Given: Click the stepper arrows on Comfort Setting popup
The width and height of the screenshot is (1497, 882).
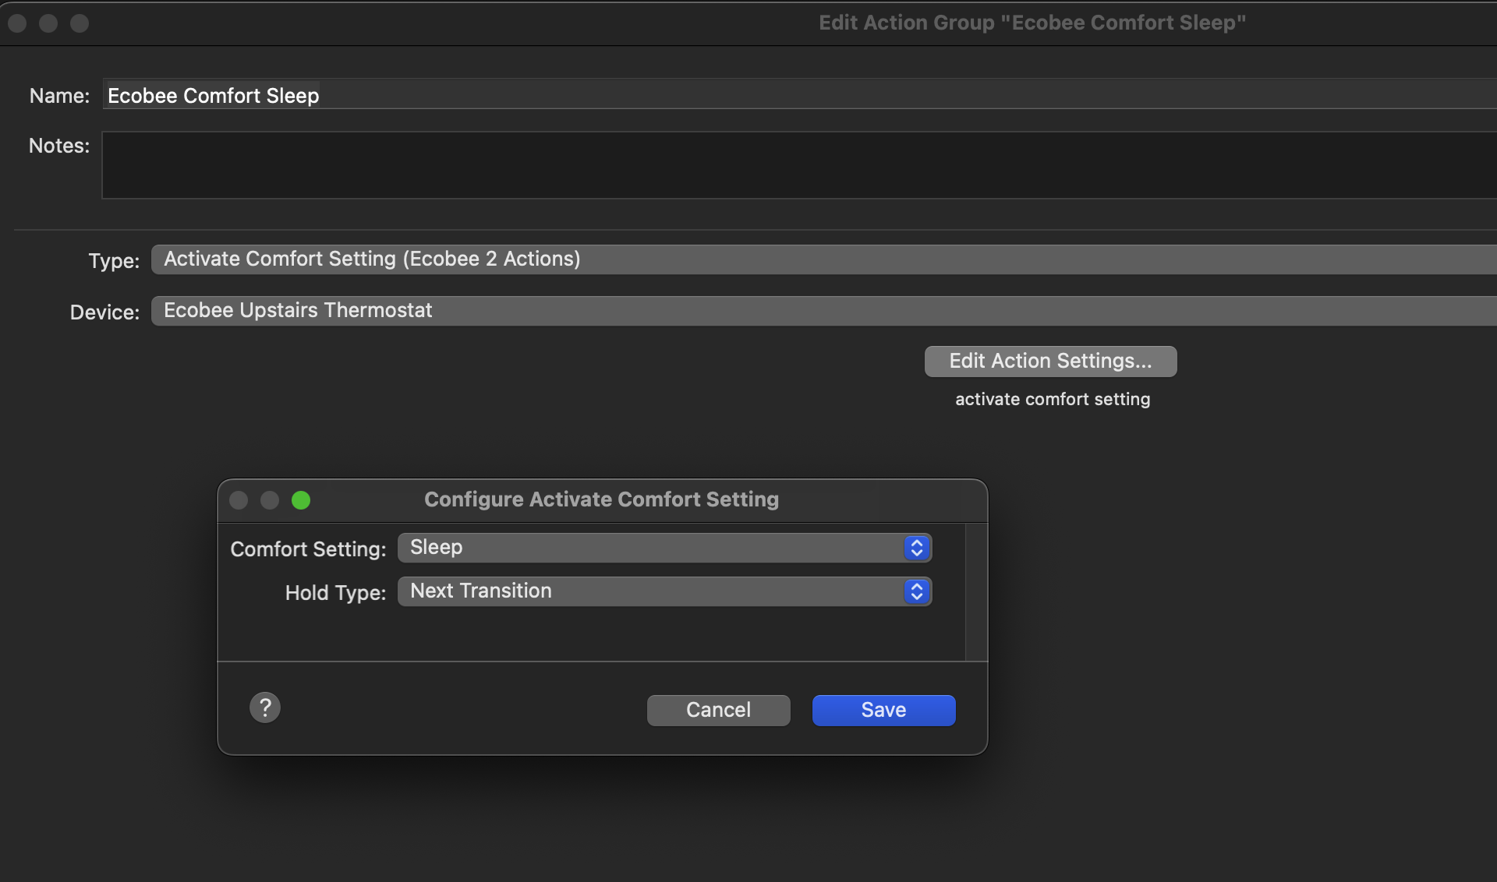Looking at the screenshot, I should coord(917,548).
